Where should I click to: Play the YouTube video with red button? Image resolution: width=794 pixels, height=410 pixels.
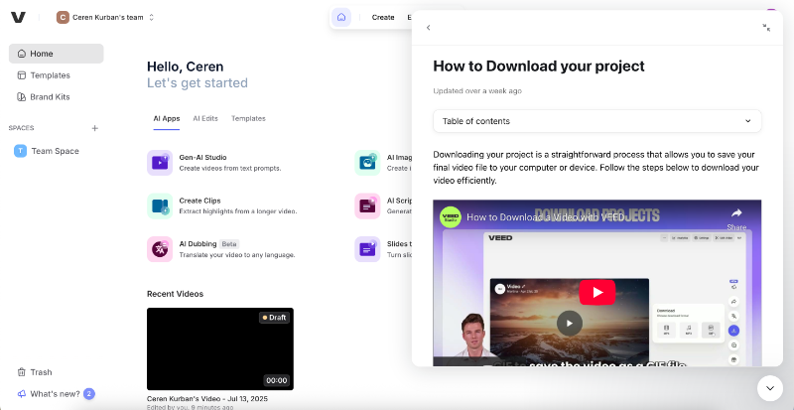click(x=597, y=293)
